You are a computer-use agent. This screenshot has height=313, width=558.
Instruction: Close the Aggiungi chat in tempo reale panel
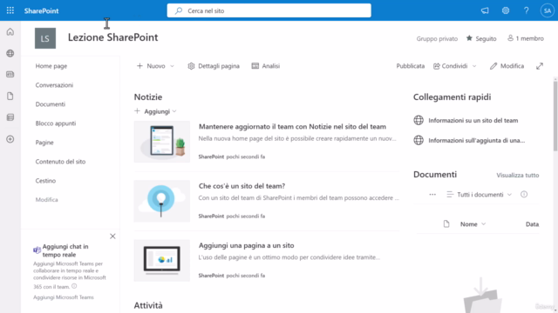coord(112,236)
